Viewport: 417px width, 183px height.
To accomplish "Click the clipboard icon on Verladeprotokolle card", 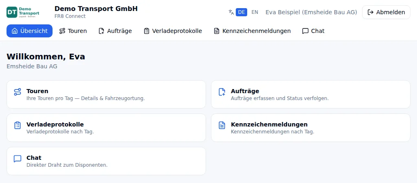I will pyautogui.click(x=18, y=125).
